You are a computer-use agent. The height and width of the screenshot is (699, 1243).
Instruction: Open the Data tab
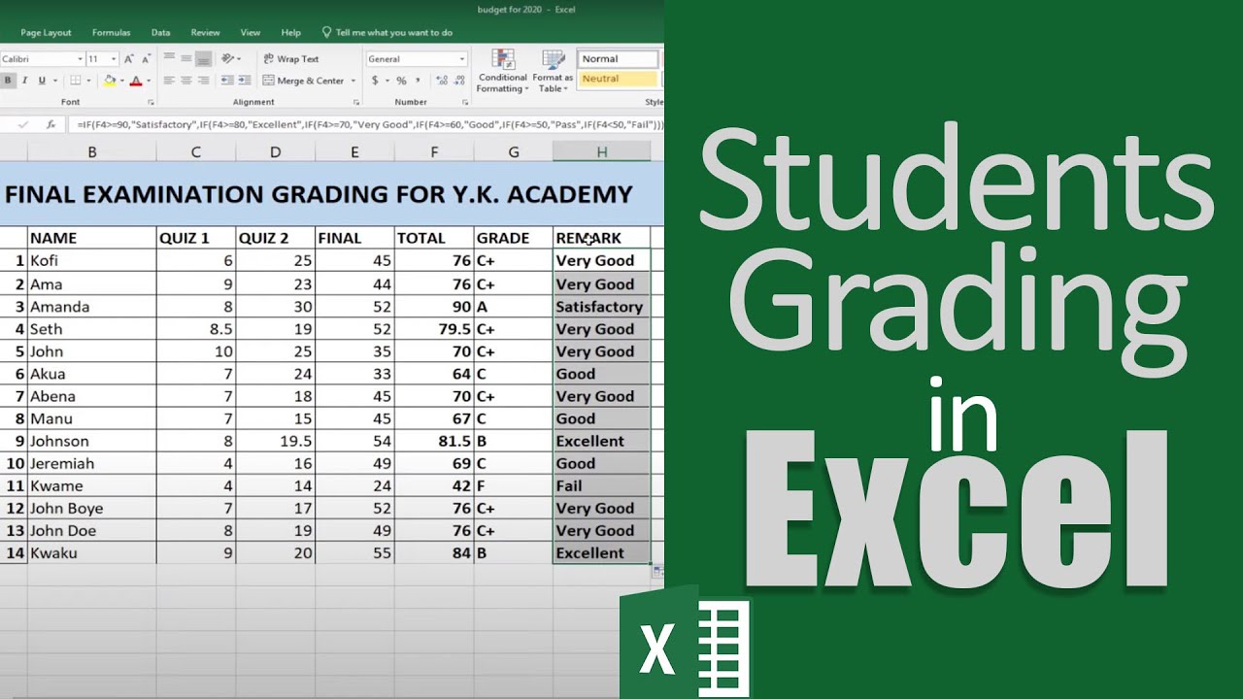click(160, 32)
